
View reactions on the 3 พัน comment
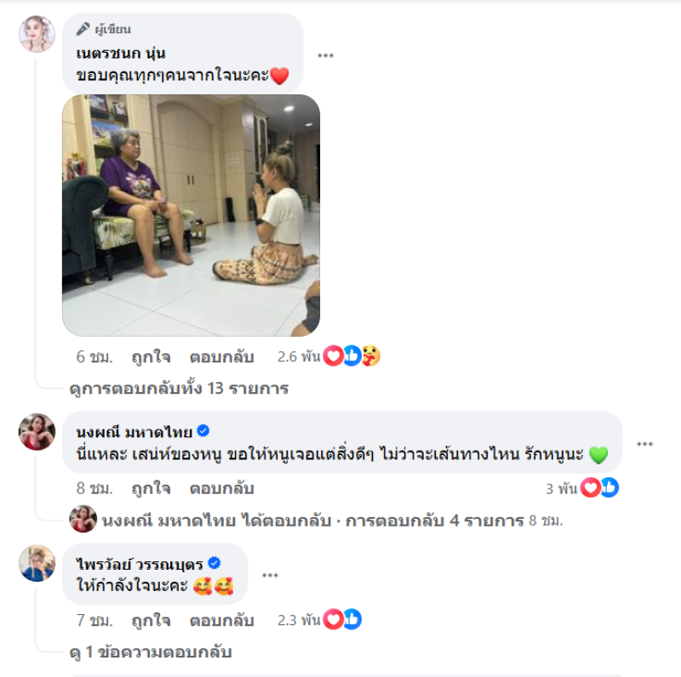(582, 488)
